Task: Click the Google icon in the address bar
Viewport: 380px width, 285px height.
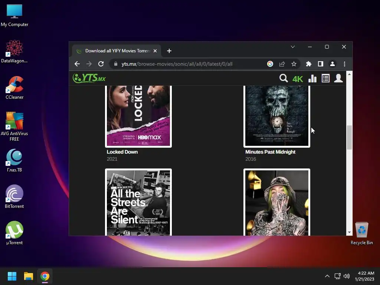Action: (270, 64)
